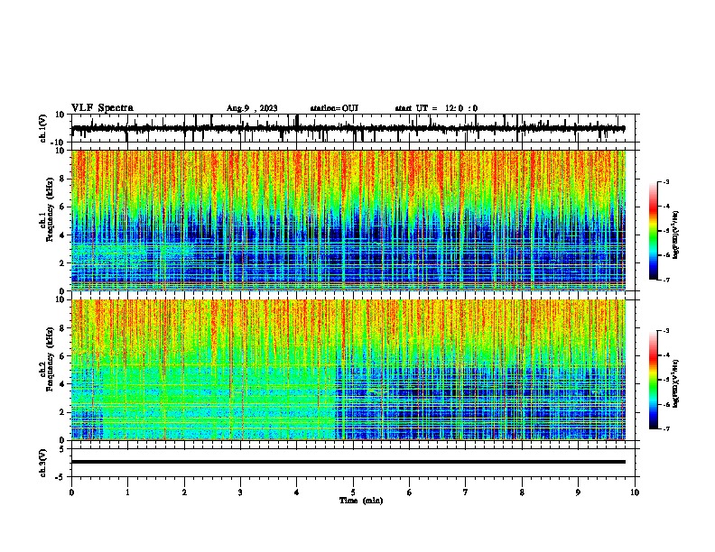Click the "7" tick on the time axis
The image size is (715, 552).
coord(466,492)
